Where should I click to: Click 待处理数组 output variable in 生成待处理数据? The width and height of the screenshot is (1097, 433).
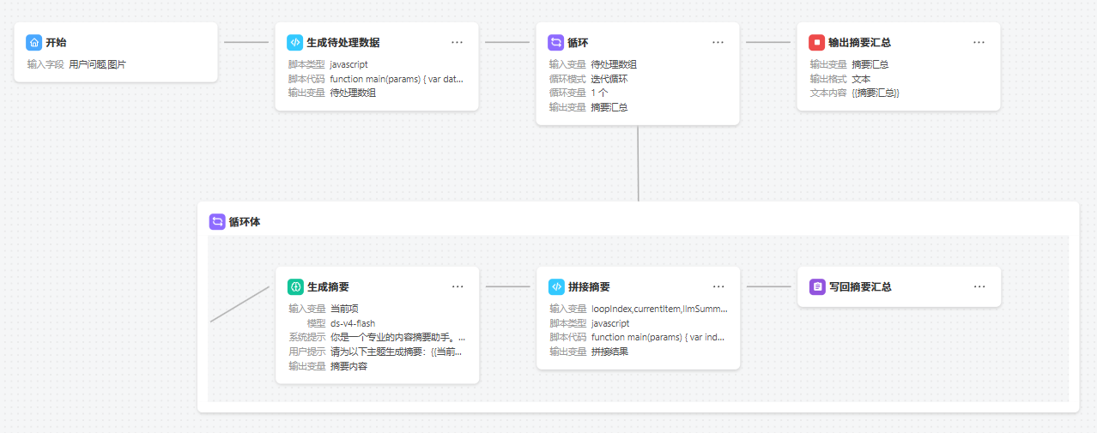click(353, 93)
